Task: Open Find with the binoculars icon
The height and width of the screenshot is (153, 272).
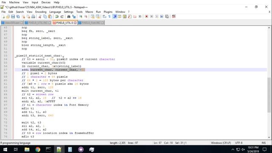Action: click(x=69, y=17)
